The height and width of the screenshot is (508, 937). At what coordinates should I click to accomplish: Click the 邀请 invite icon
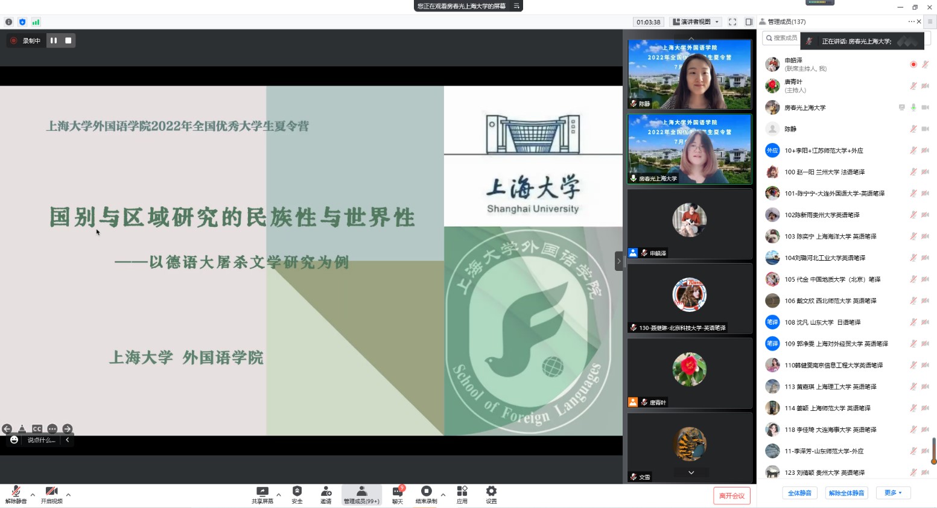326,495
